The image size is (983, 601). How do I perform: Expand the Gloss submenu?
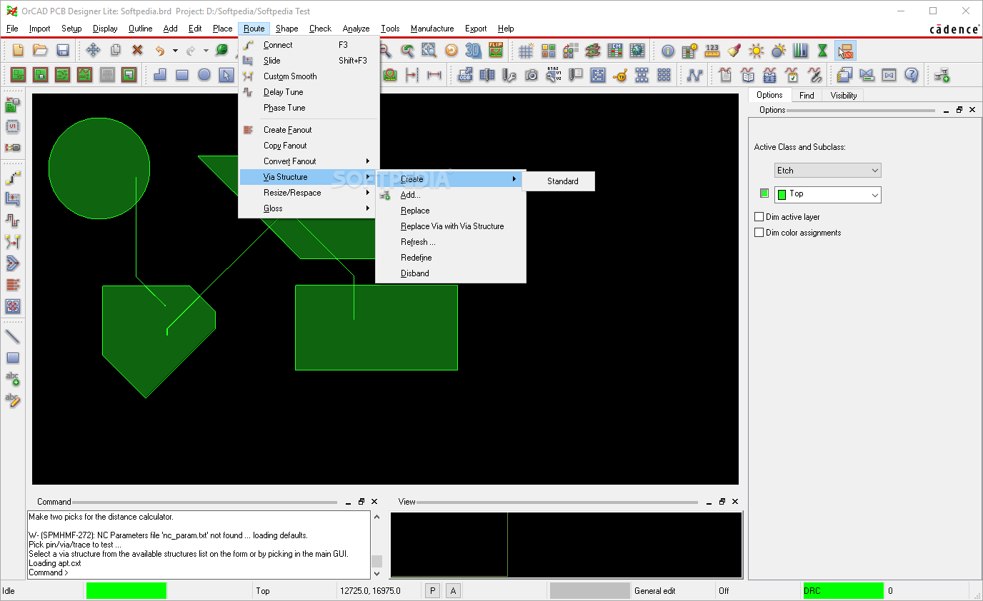point(309,208)
